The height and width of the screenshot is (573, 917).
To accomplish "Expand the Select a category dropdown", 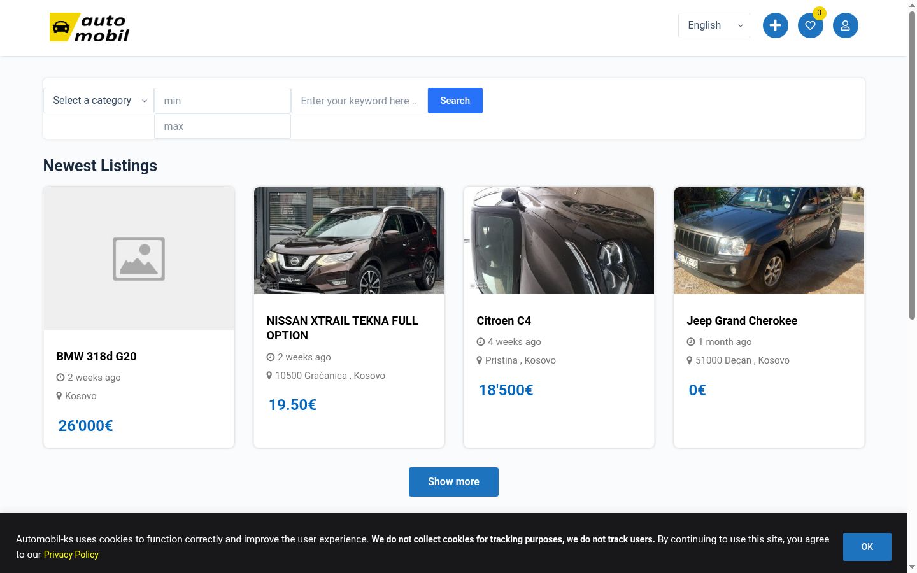I will (99, 101).
